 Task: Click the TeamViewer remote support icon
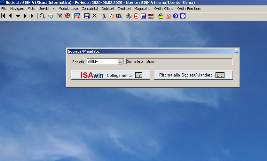point(183,16)
